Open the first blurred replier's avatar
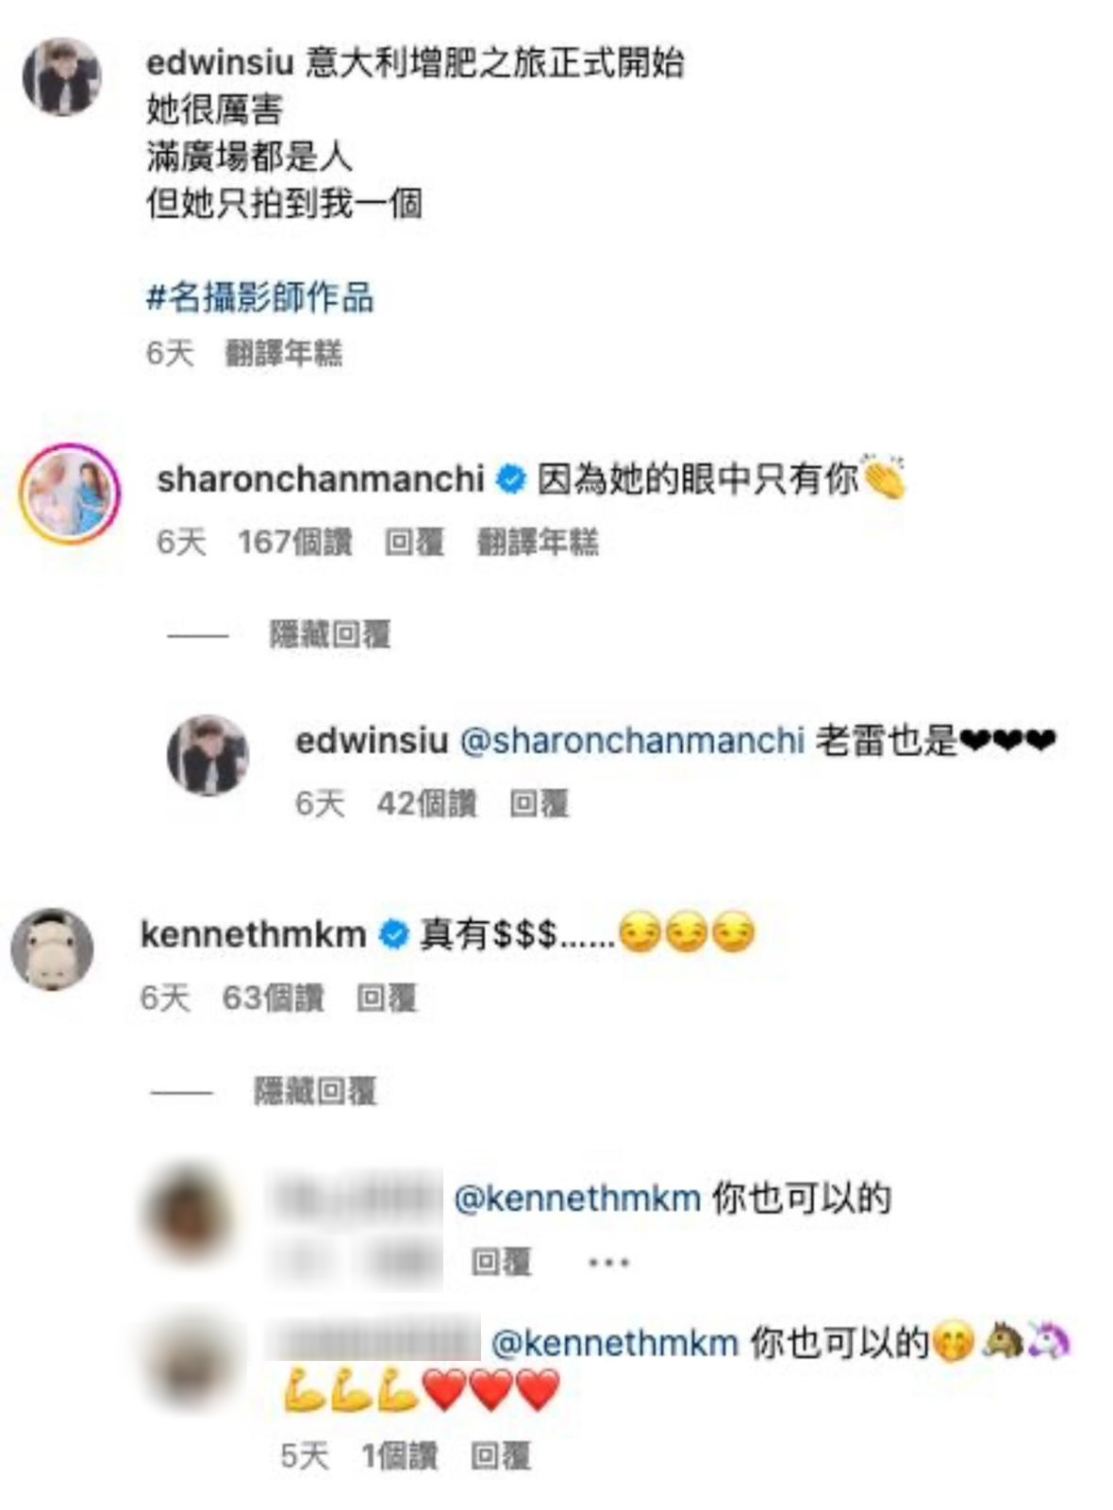This screenshot has height=1510, width=1113. (x=187, y=1215)
